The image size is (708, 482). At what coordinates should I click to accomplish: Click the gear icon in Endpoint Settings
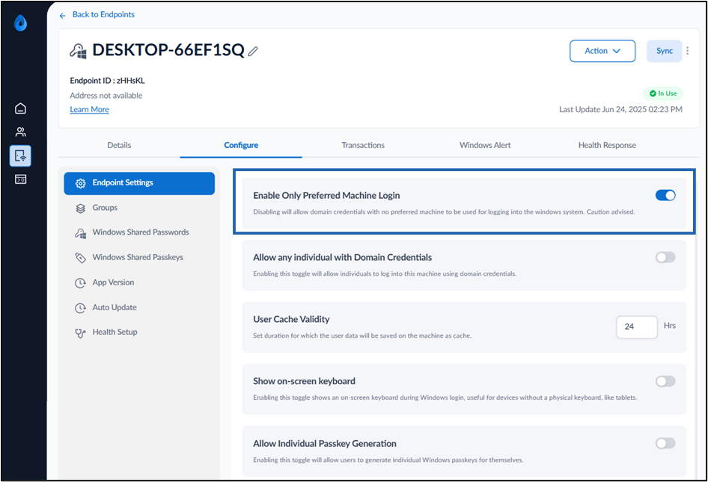point(80,183)
